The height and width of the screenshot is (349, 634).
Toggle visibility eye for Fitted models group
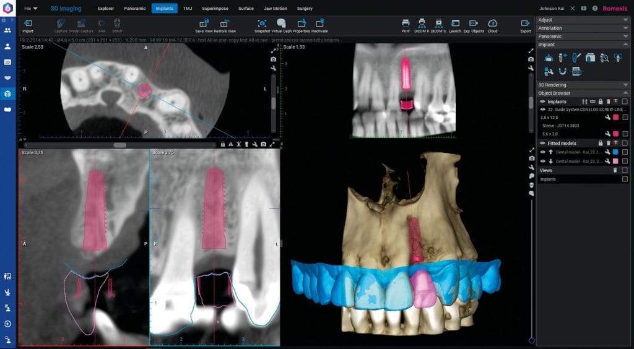(x=543, y=143)
